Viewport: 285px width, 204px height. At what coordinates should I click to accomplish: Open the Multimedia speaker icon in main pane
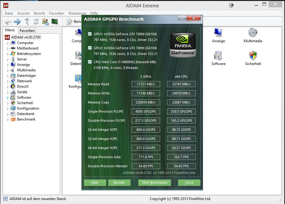253,33
